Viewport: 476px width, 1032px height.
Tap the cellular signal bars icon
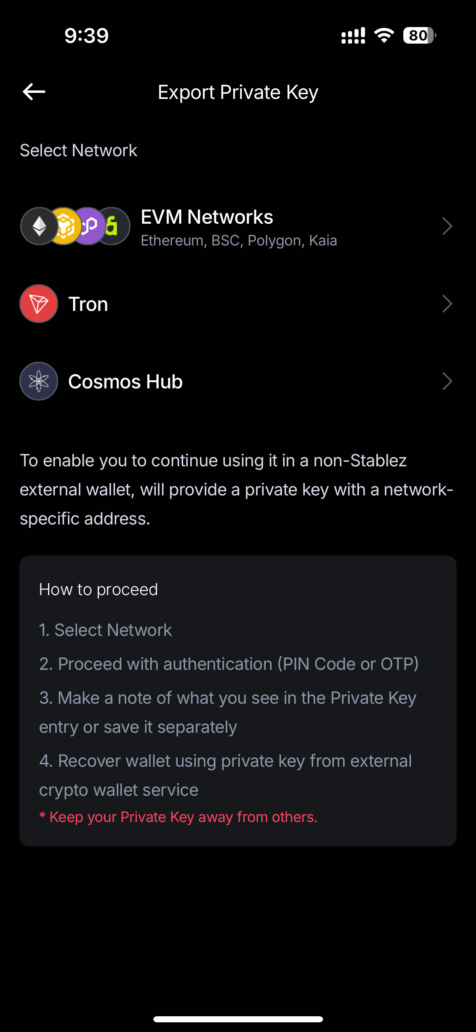click(x=353, y=36)
